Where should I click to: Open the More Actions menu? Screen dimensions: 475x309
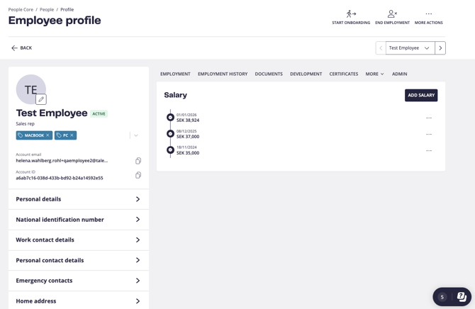click(x=428, y=13)
